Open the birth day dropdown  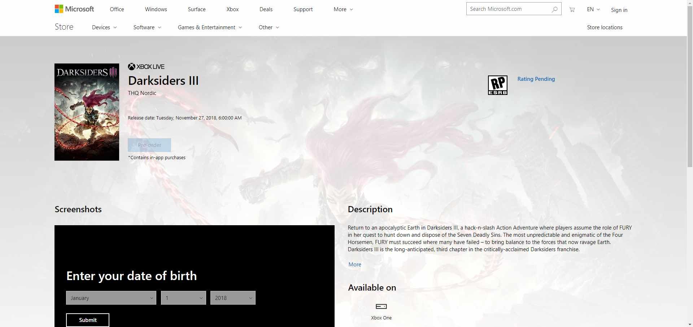tap(183, 298)
